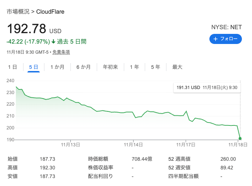Switch to the 1 年 range tab
The height and width of the screenshot is (186, 252).
[x=135, y=67]
